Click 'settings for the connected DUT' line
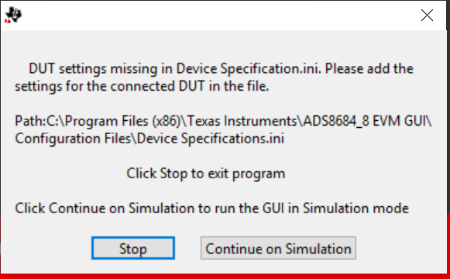450x279 pixels. [142, 86]
